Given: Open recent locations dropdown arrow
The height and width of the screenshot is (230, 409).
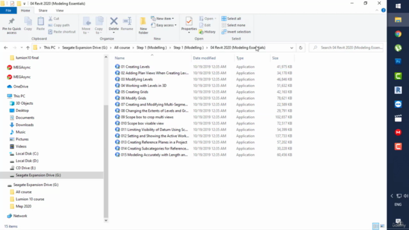Looking at the screenshot, I should click(21, 48).
